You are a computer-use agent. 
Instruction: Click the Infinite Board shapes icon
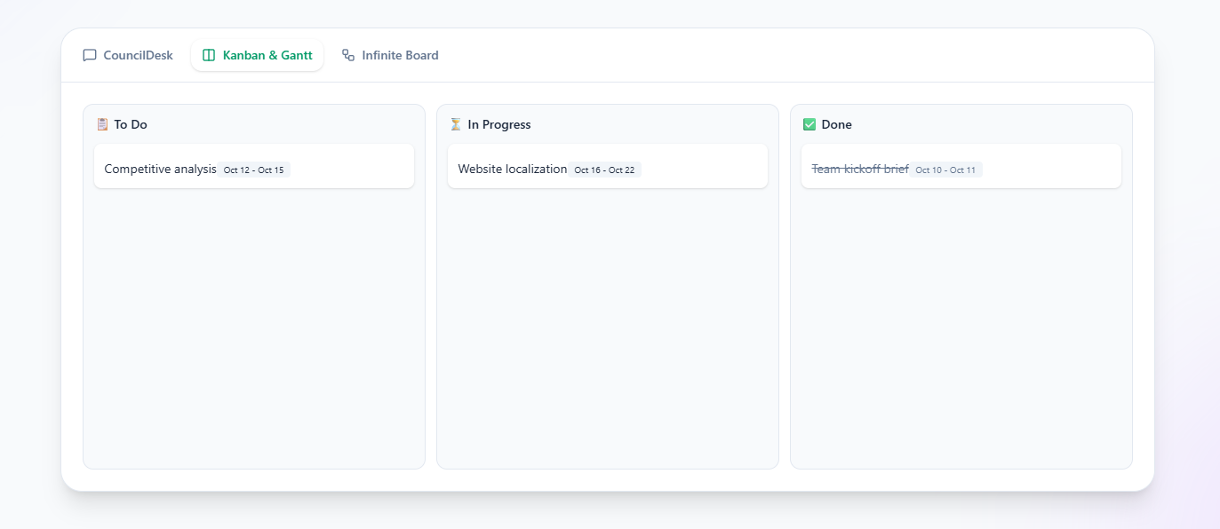click(x=348, y=55)
